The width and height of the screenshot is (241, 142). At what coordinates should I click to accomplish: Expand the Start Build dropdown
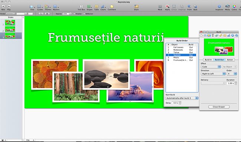[182, 98]
